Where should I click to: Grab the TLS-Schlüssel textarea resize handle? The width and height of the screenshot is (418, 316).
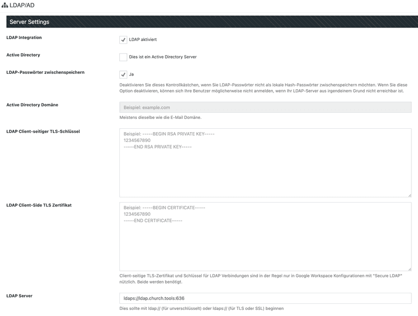point(409,194)
